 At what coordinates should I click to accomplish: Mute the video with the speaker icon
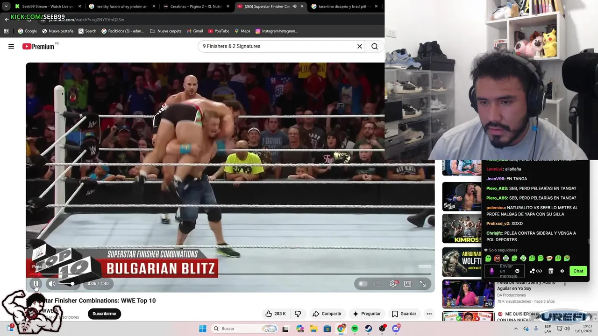52,283
